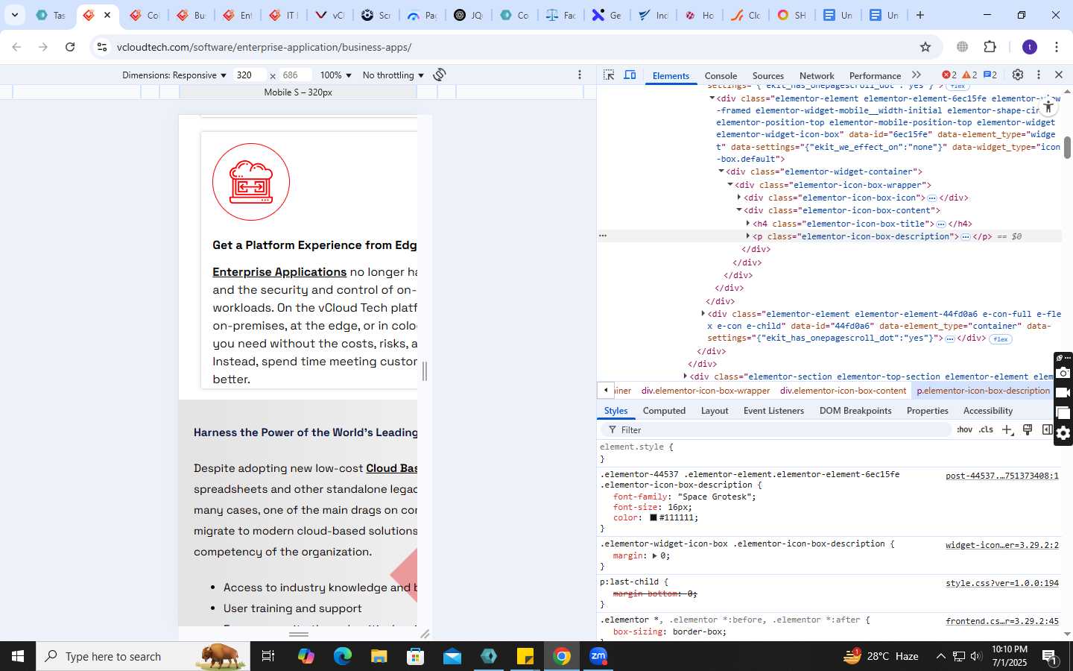1073x671 pixels.
Task: Open the Chrome extensions puzzle icon
Action: coord(990,47)
